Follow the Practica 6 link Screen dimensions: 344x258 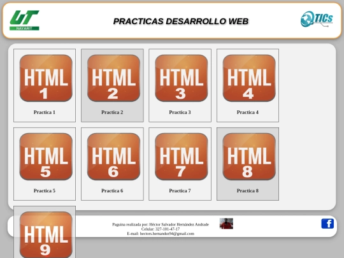112,190
